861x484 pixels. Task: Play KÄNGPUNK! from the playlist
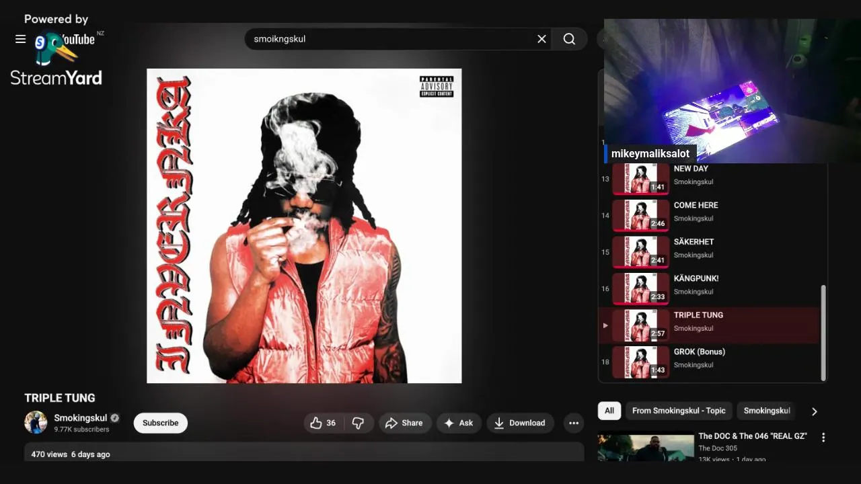click(x=710, y=289)
